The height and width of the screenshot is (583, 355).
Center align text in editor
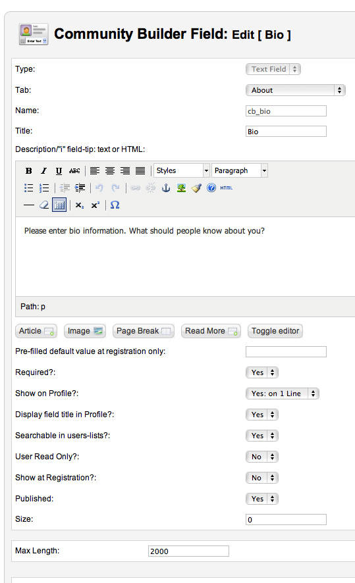(x=110, y=170)
